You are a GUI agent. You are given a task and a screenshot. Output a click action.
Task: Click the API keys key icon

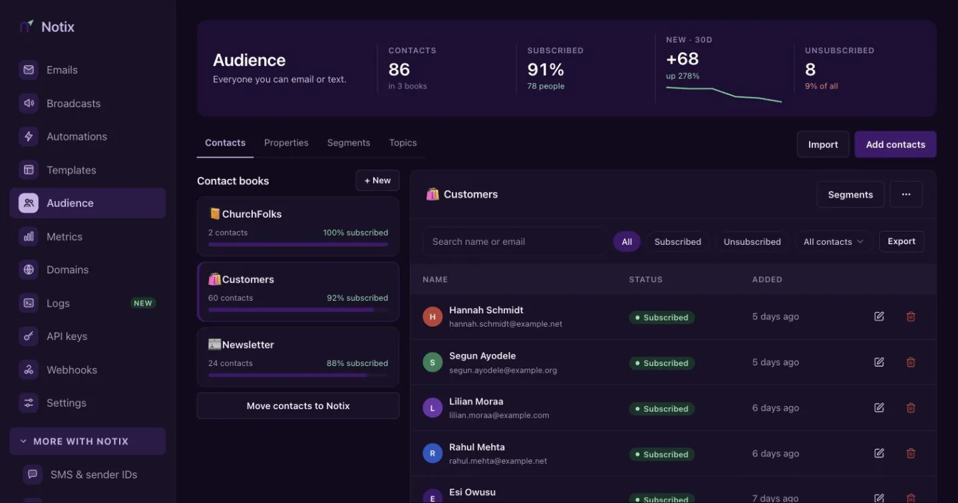point(29,336)
